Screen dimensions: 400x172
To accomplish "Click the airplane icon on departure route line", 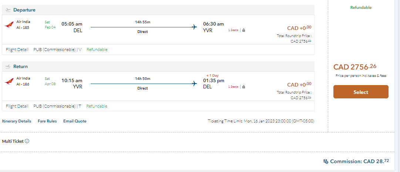I will click(x=194, y=27).
